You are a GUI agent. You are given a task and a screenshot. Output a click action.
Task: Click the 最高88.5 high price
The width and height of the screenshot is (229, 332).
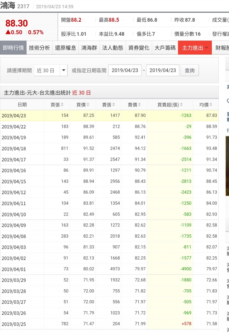click(x=109, y=20)
